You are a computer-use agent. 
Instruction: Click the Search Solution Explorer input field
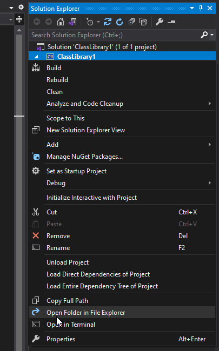(114, 35)
